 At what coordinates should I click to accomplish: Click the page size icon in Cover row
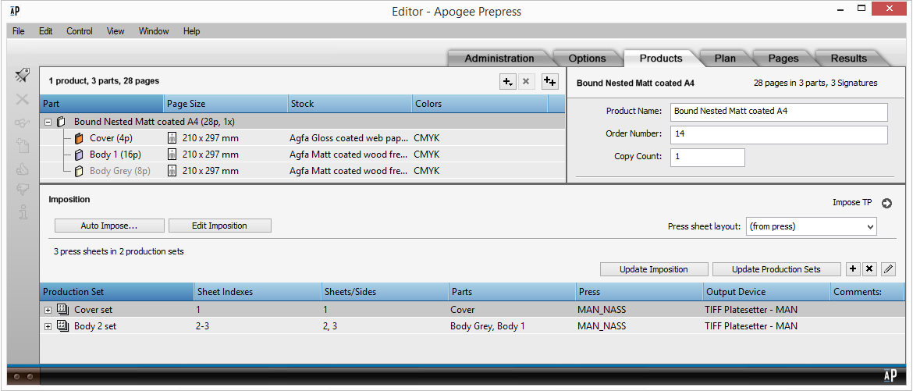172,139
